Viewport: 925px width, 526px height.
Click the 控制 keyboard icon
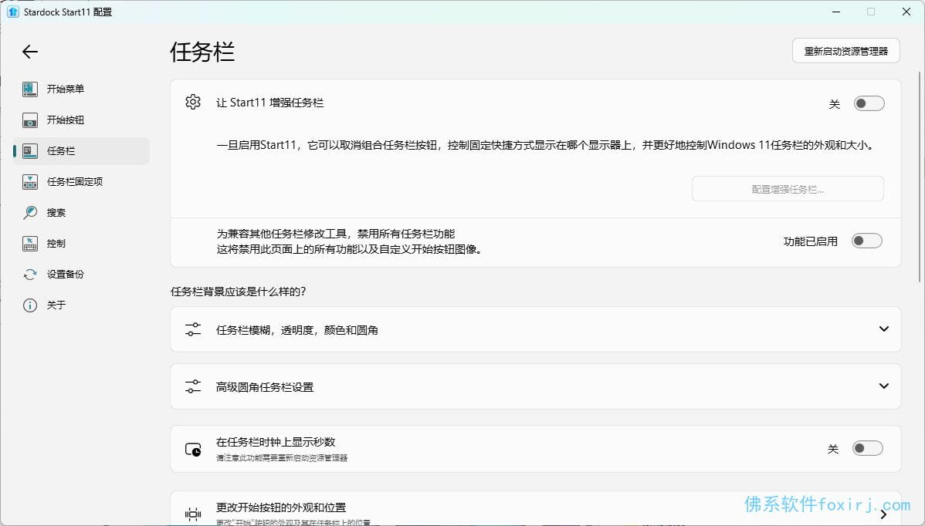(x=30, y=243)
